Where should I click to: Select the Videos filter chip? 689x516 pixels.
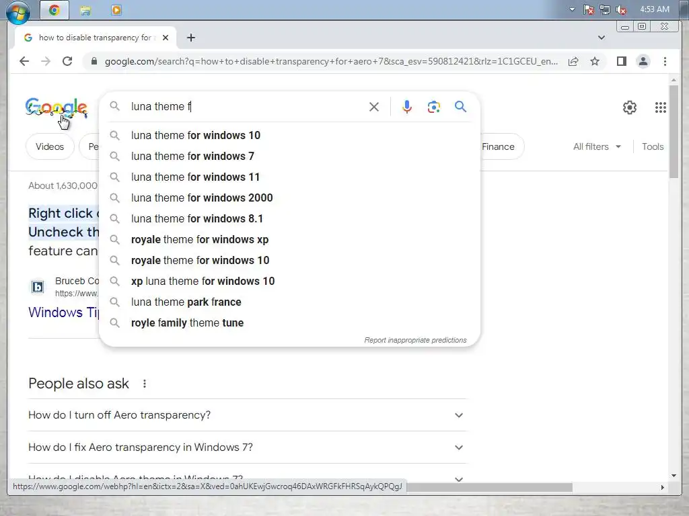pos(50,146)
